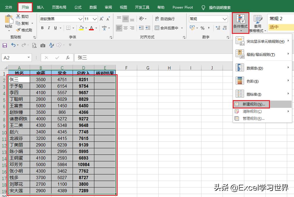Open the Name Box dropdown arrow
The image size is (294, 197).
tap(29, 58)
